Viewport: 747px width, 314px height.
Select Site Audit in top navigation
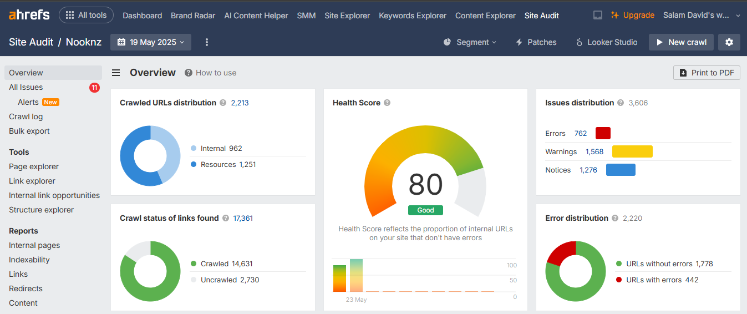[x=542, y=16]
